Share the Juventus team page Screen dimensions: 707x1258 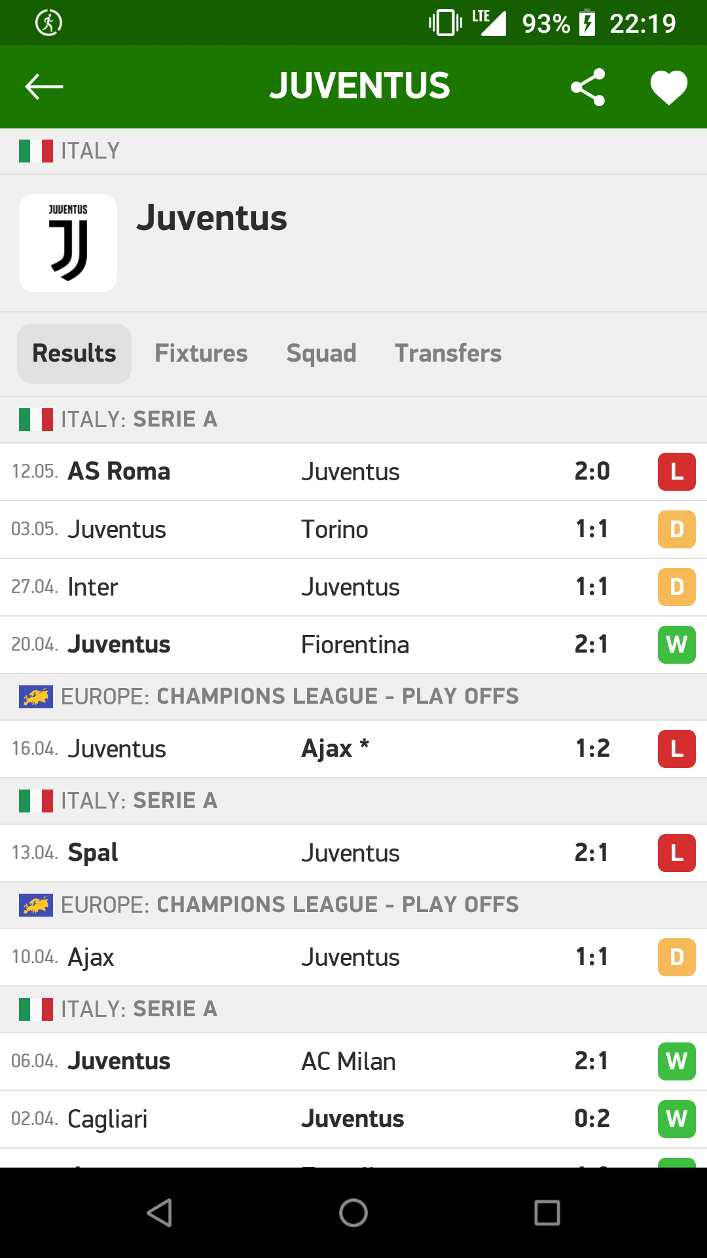tap(588, 87)
